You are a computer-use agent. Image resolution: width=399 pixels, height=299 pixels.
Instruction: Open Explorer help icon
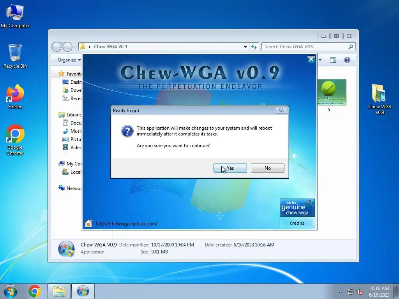click(347, 60)
